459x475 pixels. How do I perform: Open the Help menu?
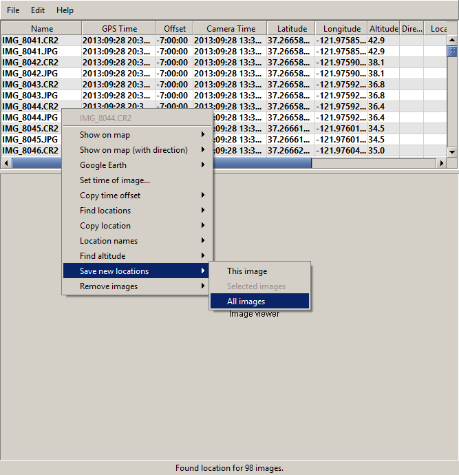point(65,10)
